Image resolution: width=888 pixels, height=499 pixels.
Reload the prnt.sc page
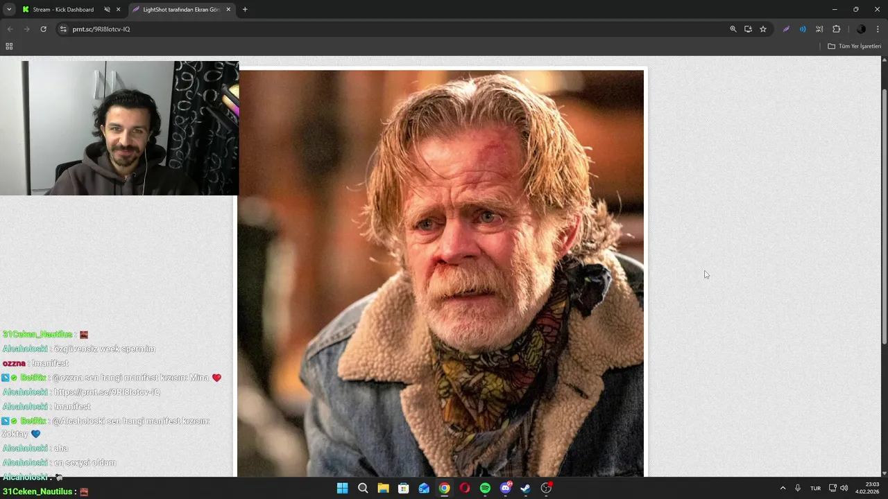(43, 29)
